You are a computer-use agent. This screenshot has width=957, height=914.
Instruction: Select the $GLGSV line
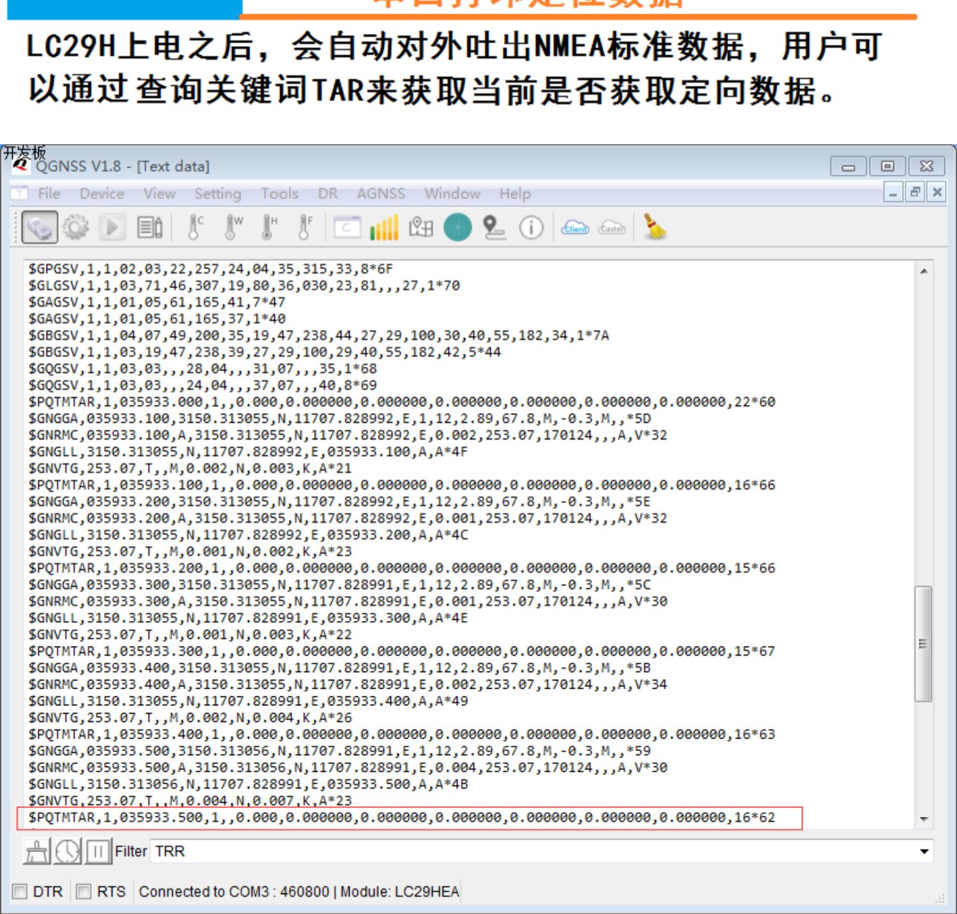244,285
